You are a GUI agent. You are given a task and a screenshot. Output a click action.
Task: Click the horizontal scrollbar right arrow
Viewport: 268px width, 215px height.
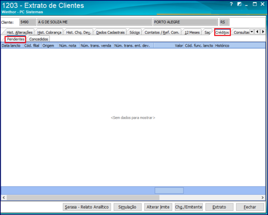click(x=263, y=198)
